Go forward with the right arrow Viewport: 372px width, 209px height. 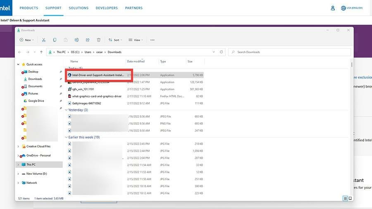point(28,52)
